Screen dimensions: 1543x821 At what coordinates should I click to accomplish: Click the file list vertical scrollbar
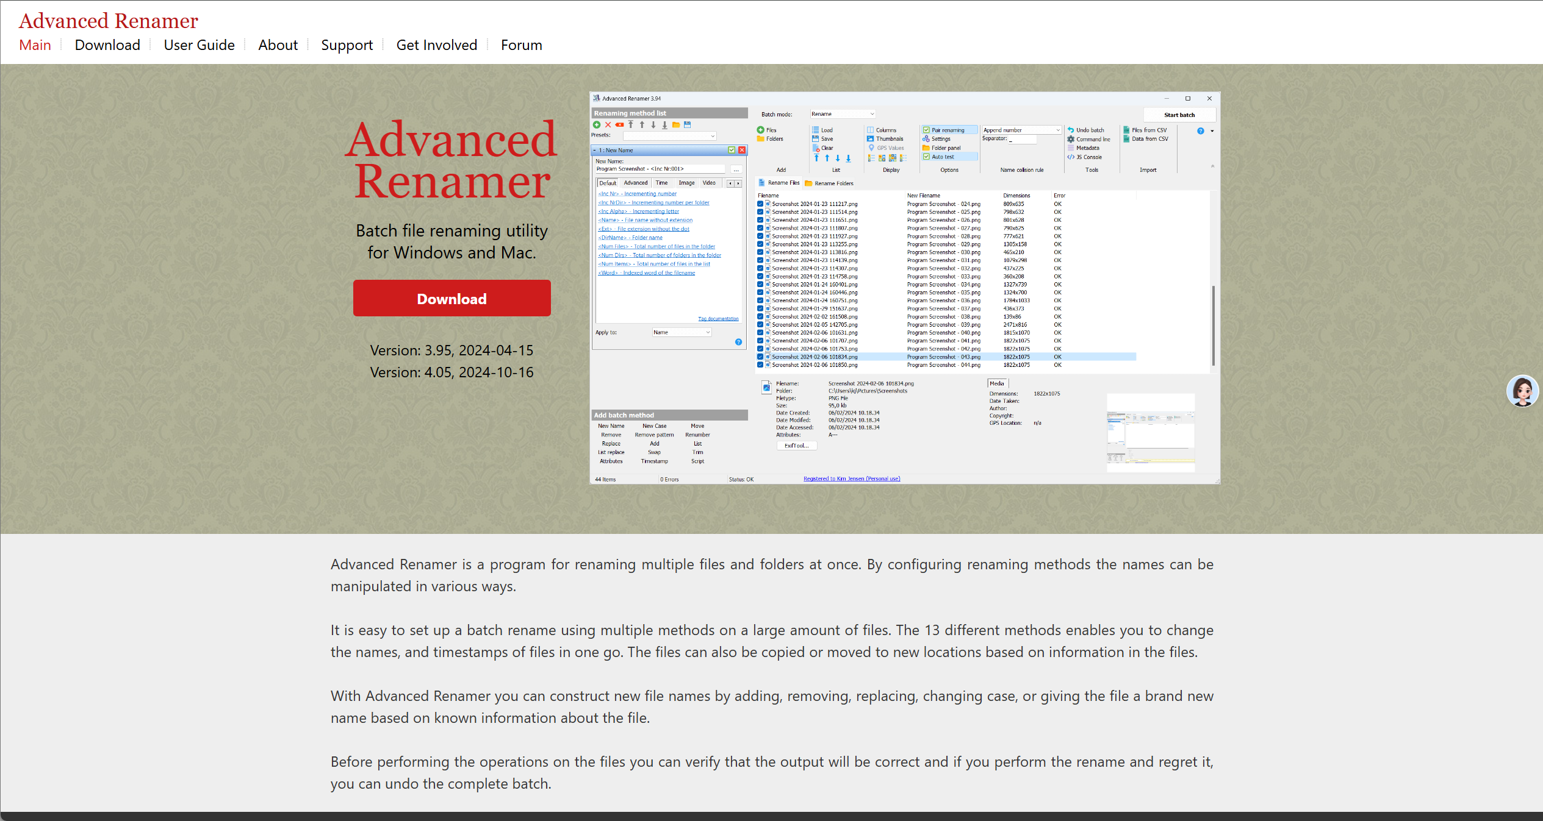tap(1213, 325)
